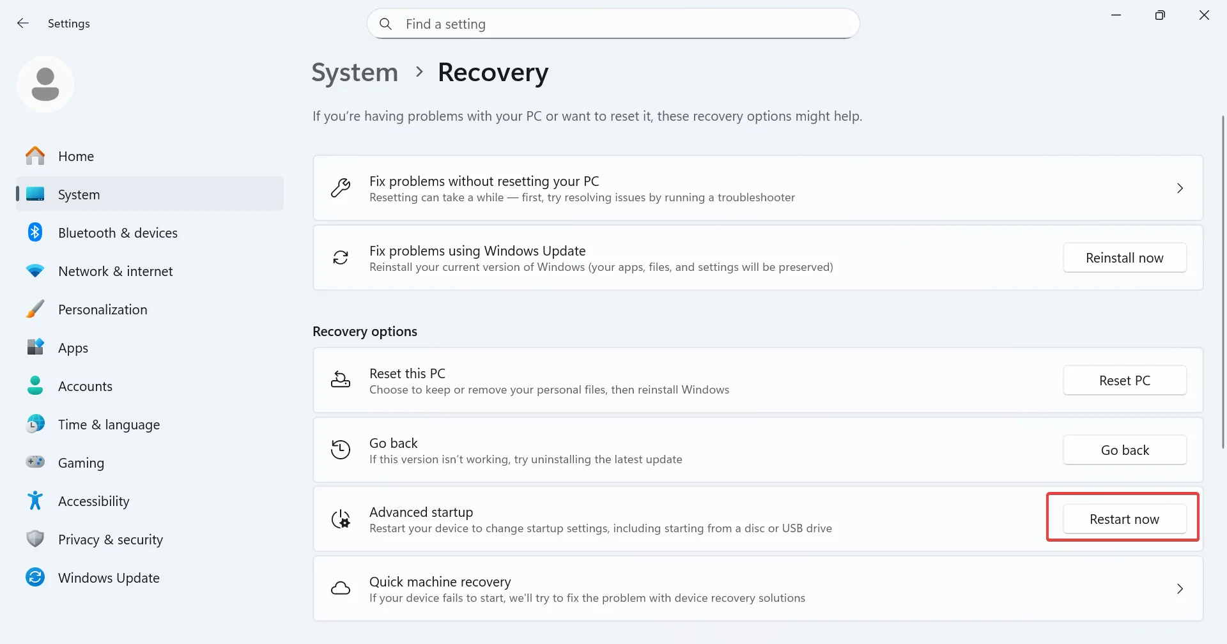Viewport: 1227px width, 644px height.
Task: Select the Gaming controller icon
Action: pyautogui.click(x=35, y=463)
